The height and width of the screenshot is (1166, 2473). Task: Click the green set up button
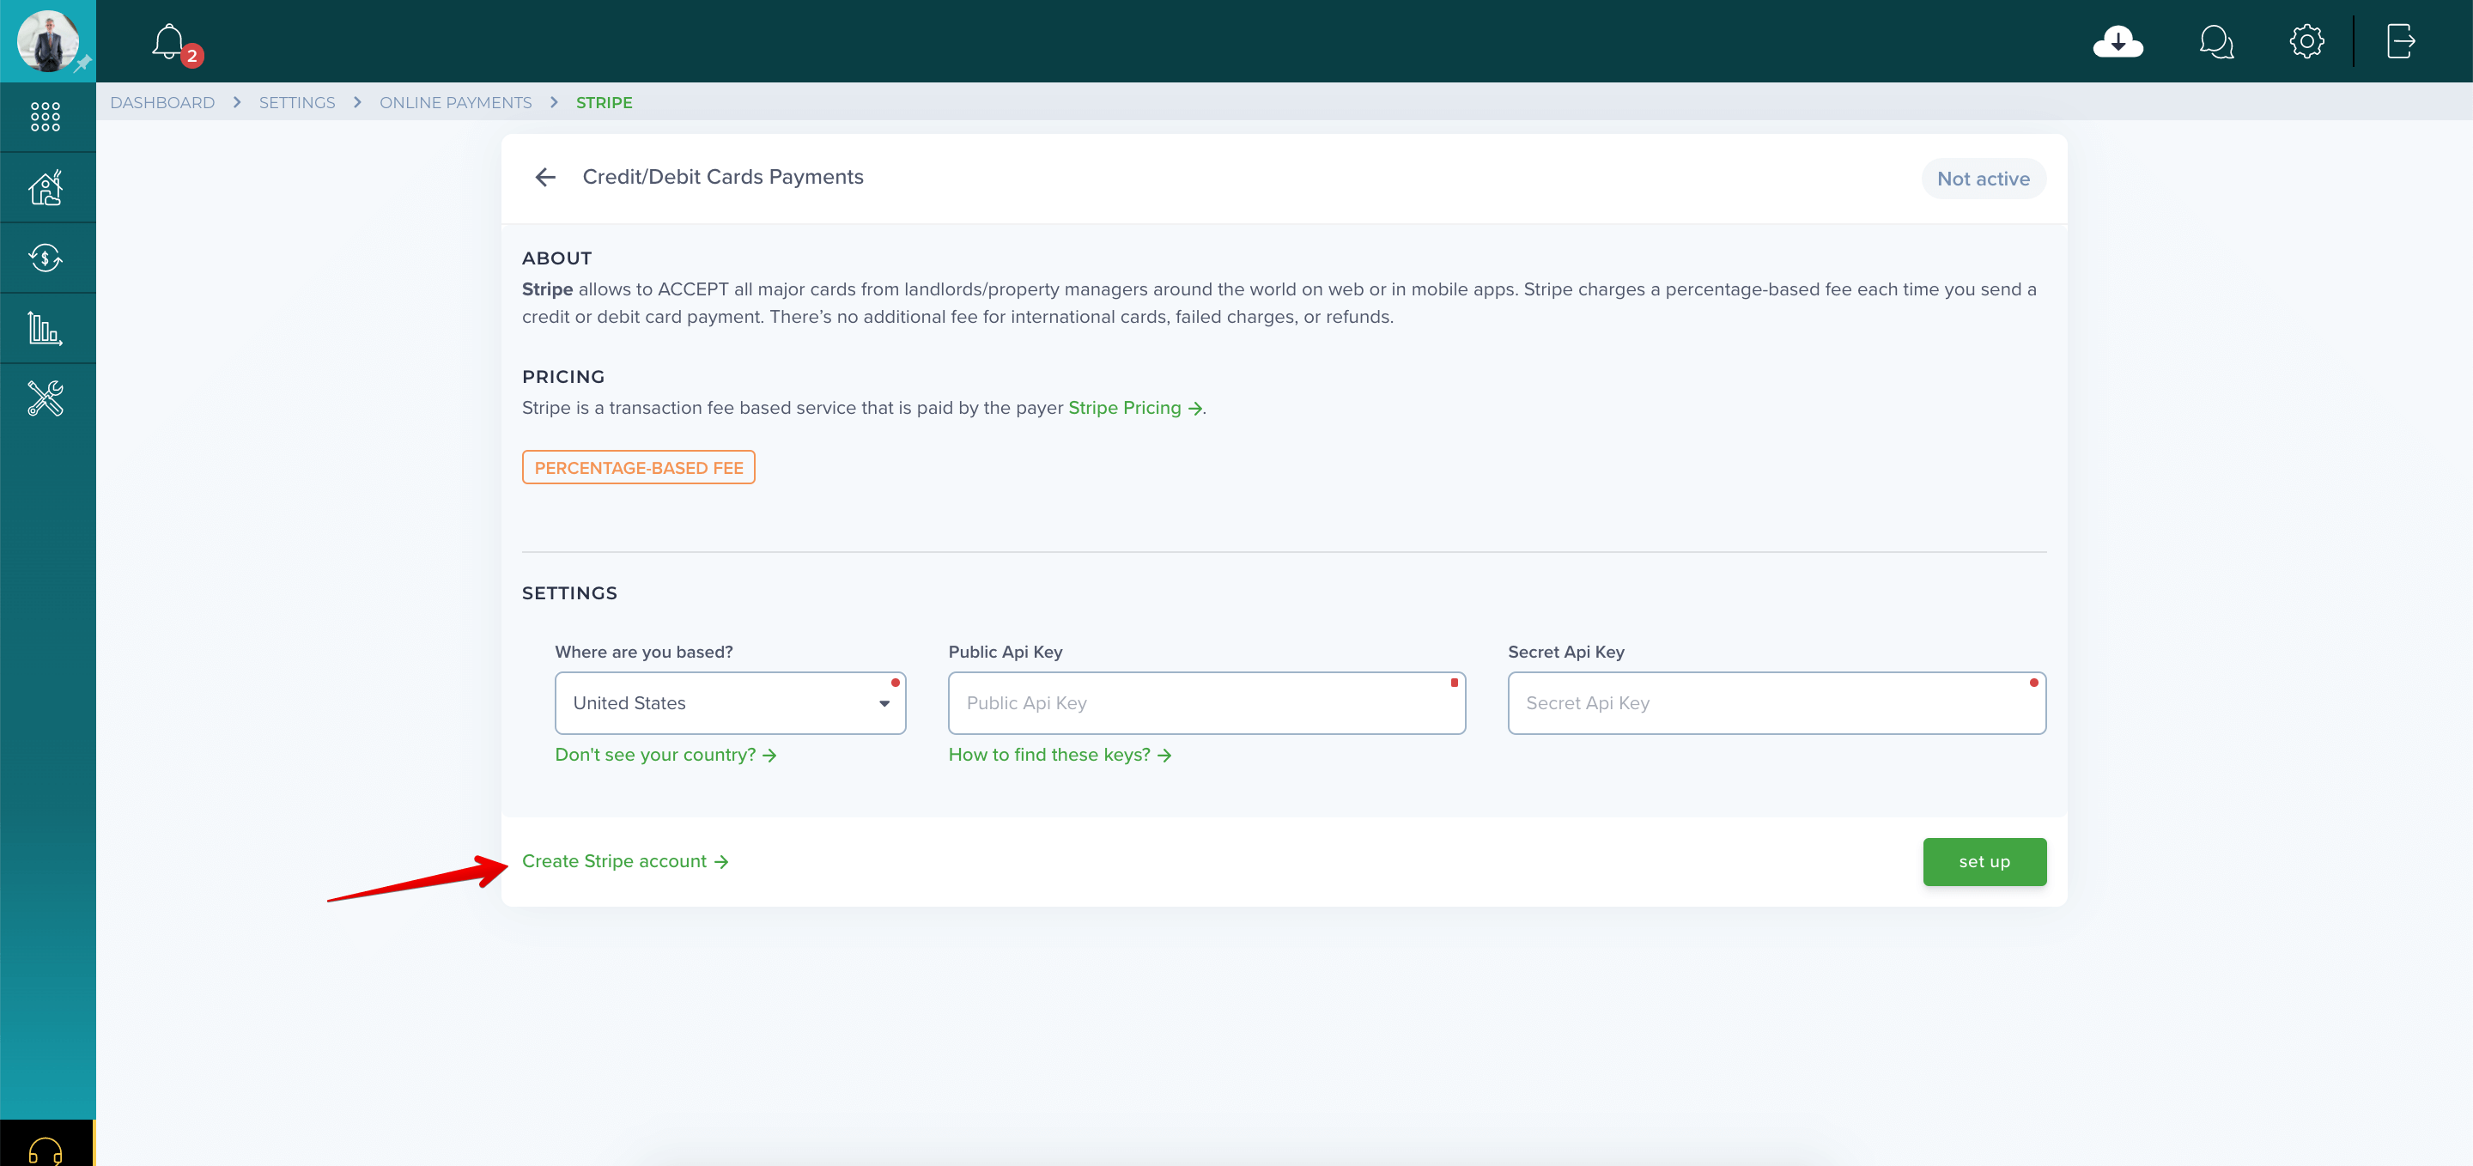[1984, 862]
